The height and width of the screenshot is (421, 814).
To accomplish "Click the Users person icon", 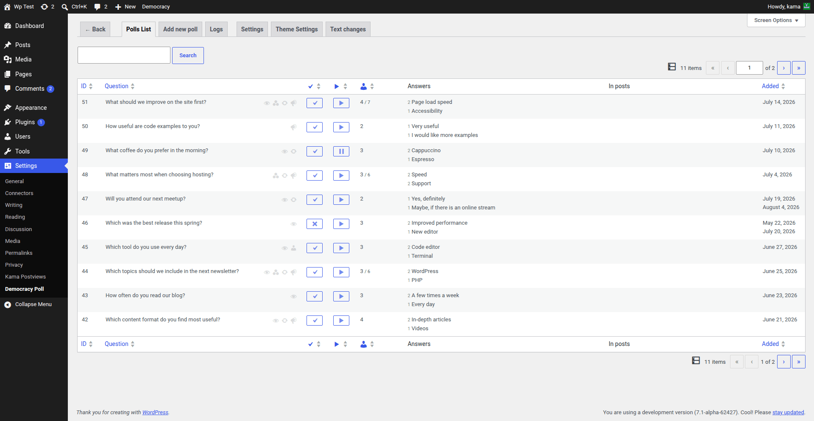I will pos(8,137).
